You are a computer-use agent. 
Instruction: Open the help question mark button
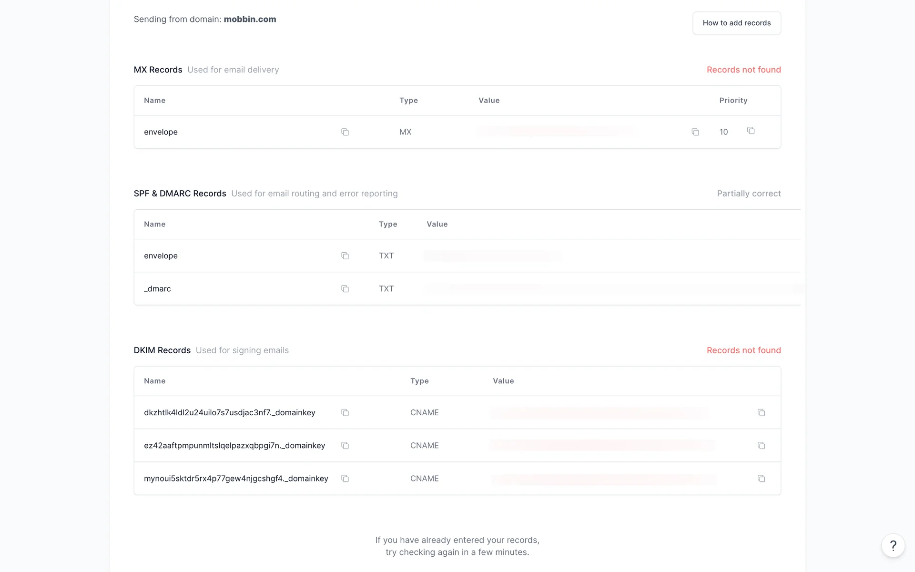tap(893, 545)
